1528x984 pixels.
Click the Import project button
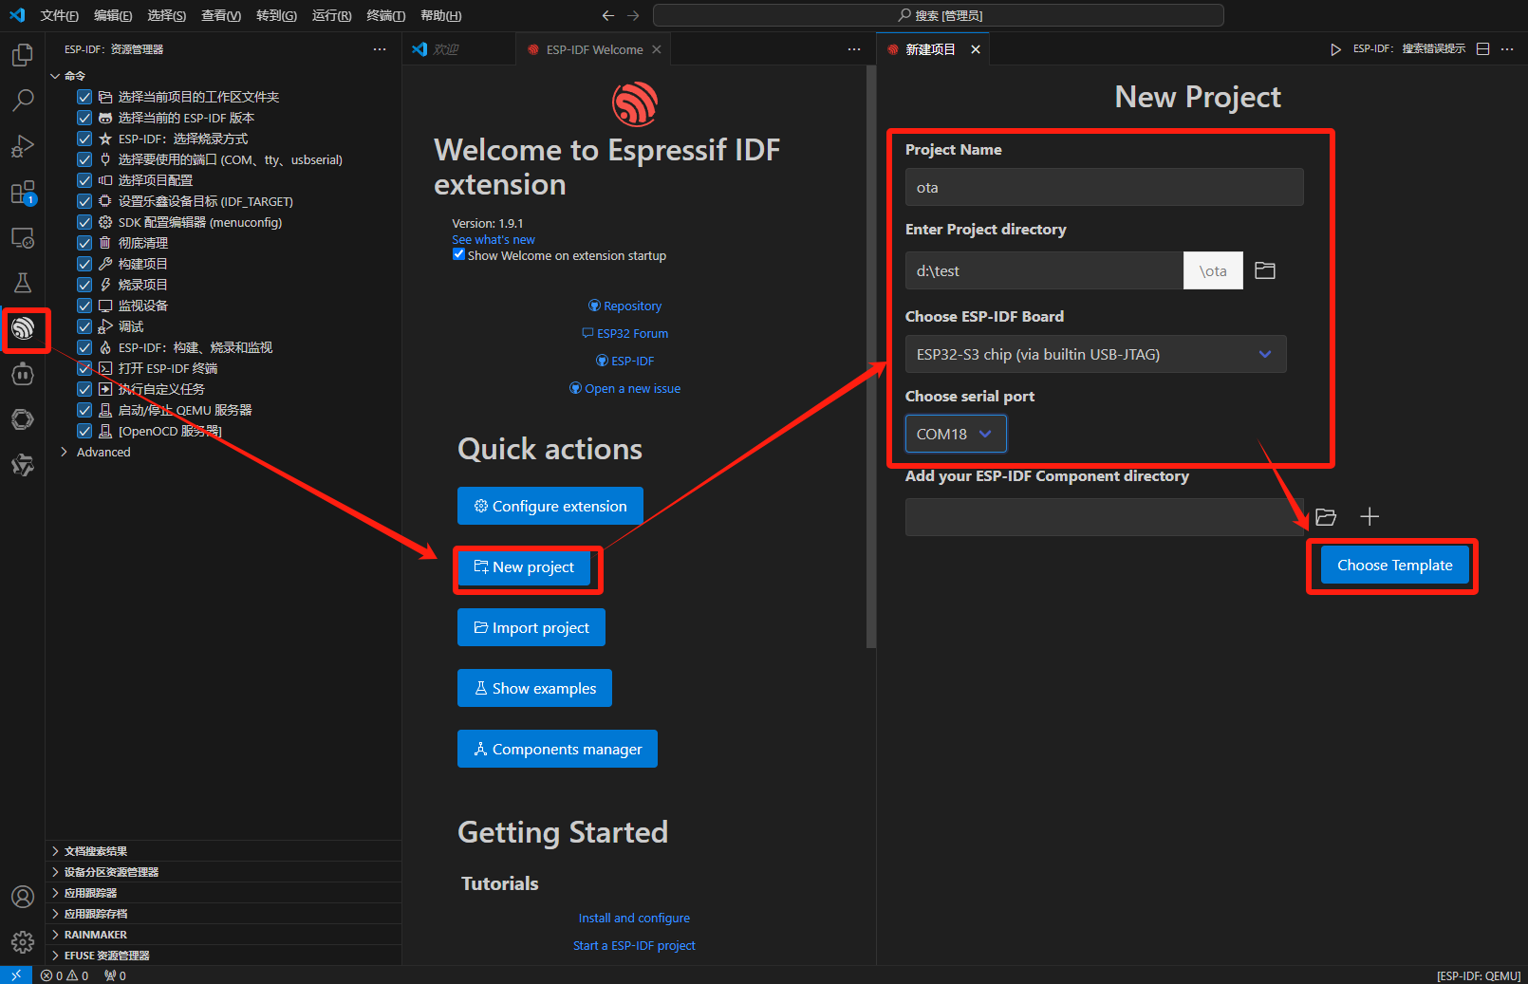[x=531, y=627]
